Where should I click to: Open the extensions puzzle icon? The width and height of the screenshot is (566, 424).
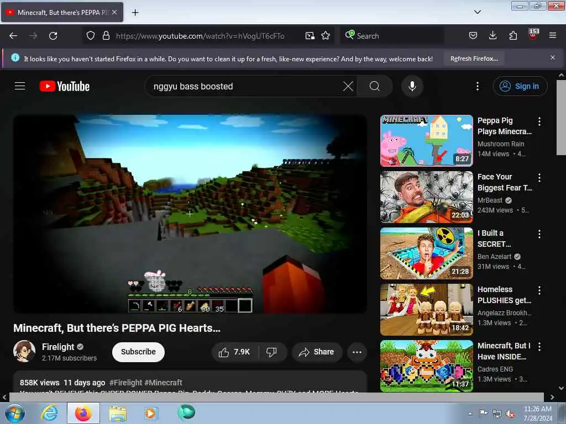point(513,36)
